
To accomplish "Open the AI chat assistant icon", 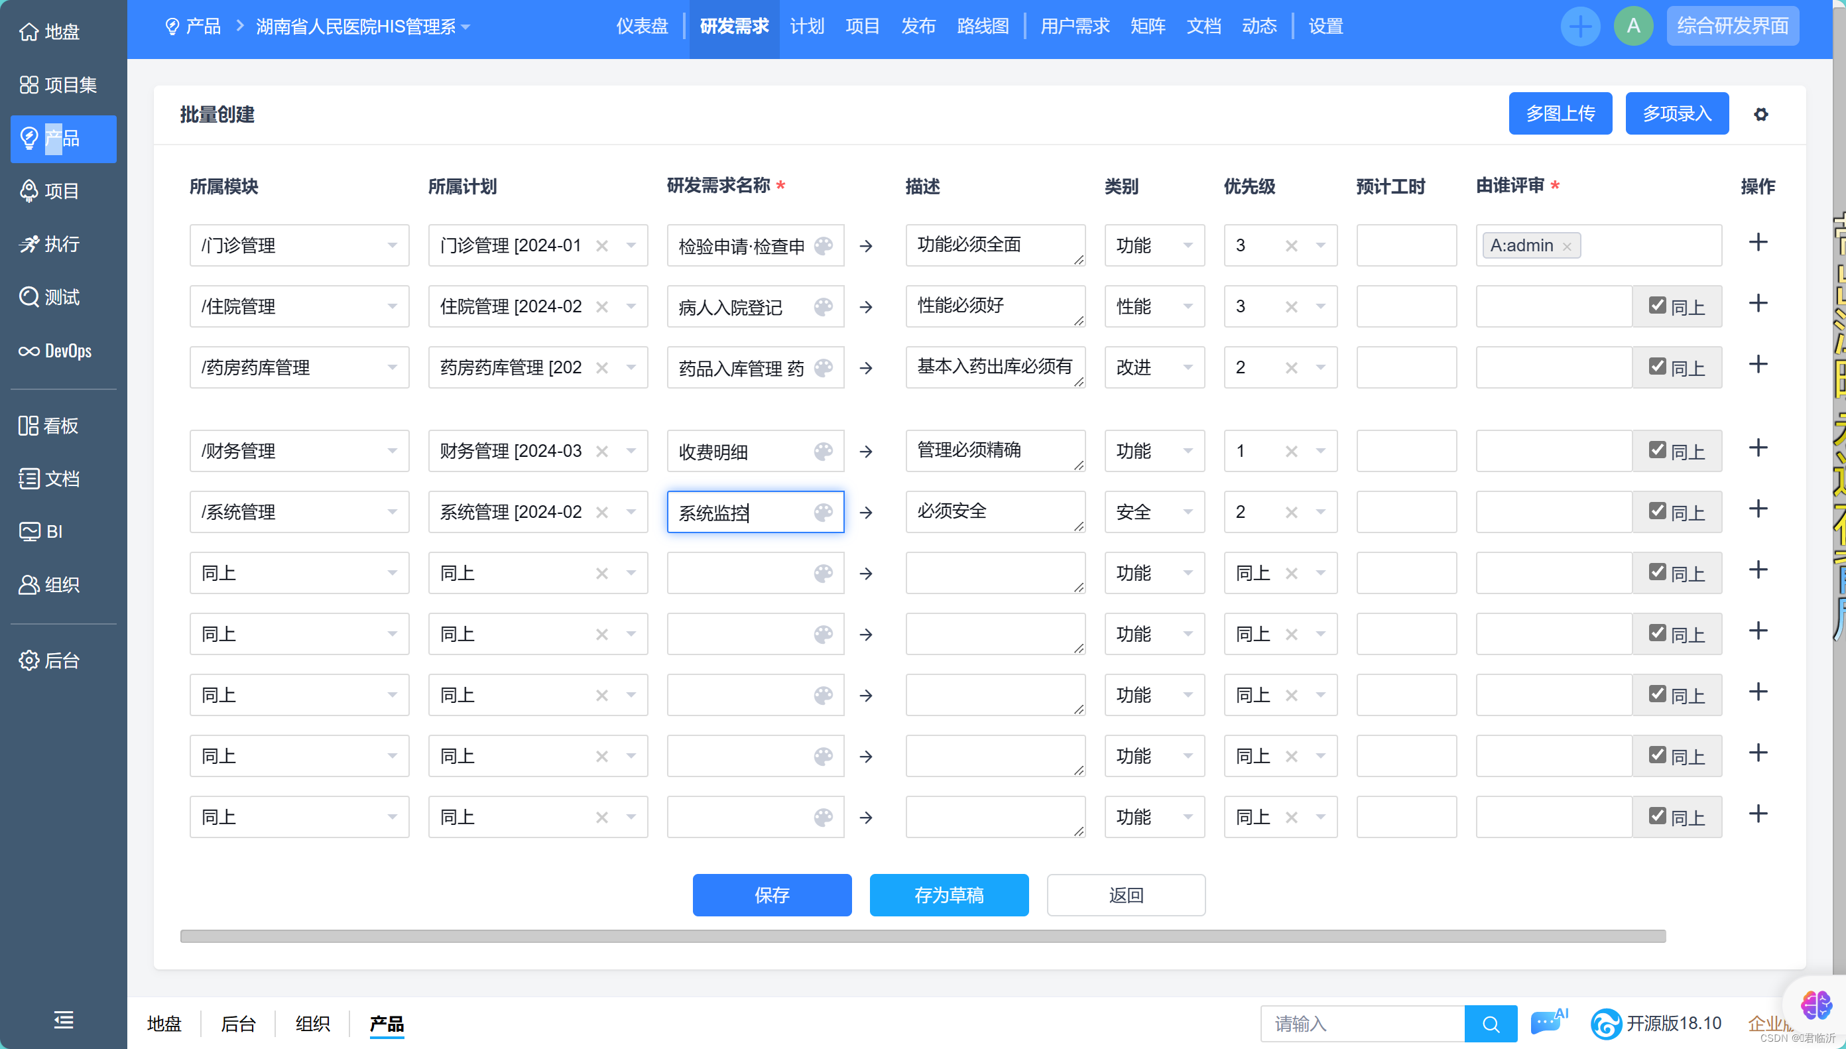I will click(x=1547, y=1022).
